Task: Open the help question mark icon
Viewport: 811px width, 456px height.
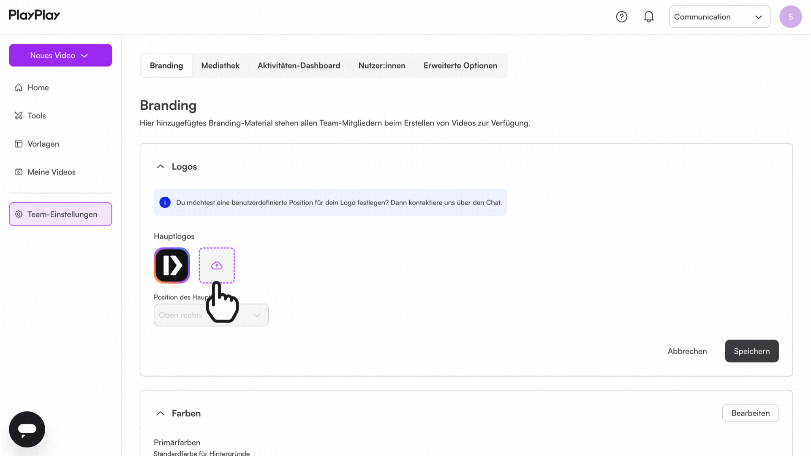Action: pos(621,17)
